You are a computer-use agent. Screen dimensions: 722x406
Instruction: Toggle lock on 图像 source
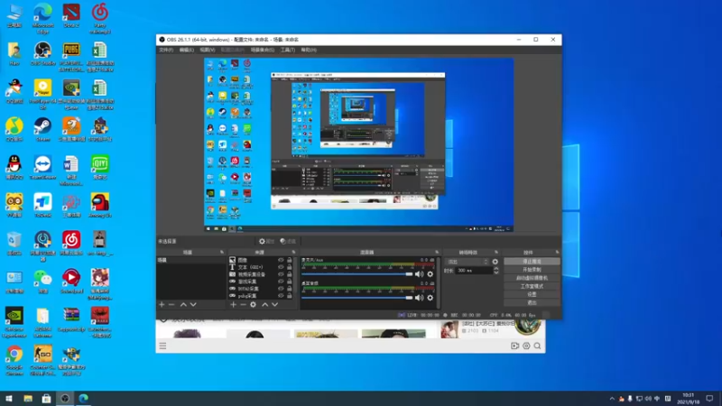(x=289, y=260)
